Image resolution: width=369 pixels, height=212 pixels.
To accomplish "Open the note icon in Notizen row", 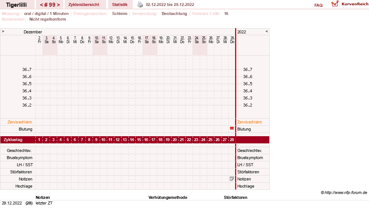I will pos(232,179).
